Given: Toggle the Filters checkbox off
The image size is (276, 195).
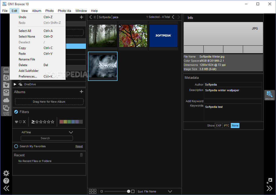Looking at the screenshot, I should pos(16,112).
